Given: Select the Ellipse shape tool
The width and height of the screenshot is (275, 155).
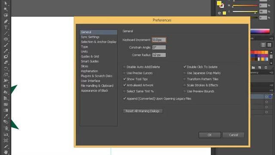Looking at the screenshot, I should tap(6, 39).
